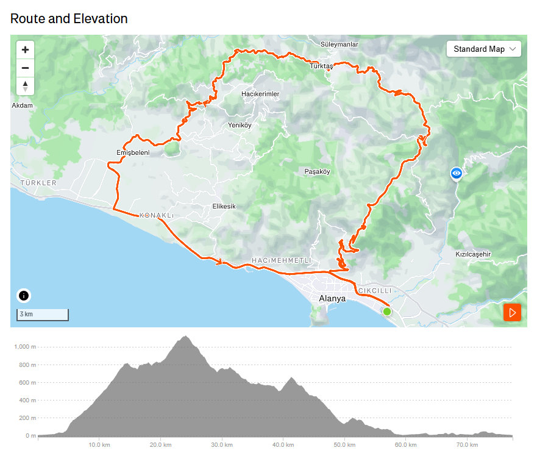Viewport: 537px width, 459px height.
Task: Click the 10.0 km elevation axis label
Action: point(99,444)
